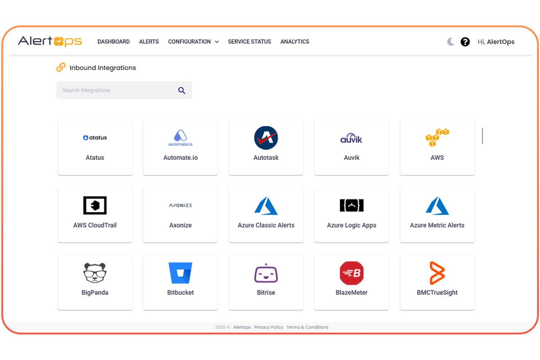This screenshot has width=540, height=360.
Task: Select the BMCTrueSight integration
Action: point(437,282)
